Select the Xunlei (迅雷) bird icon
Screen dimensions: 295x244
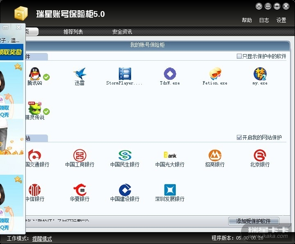pyautogui.click(x=80, y=73)
